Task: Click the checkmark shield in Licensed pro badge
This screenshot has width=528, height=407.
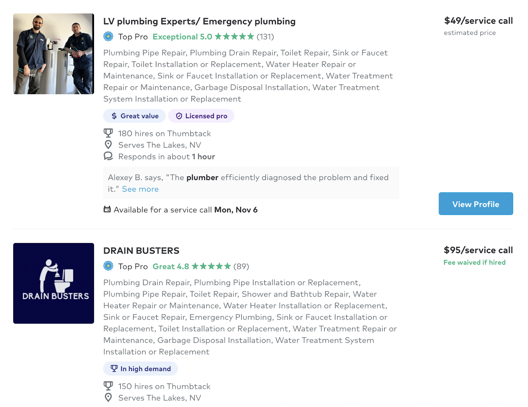Action: [179, 116]
